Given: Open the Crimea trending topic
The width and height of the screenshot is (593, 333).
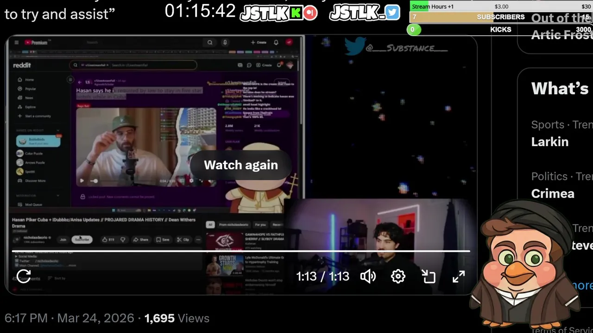Looking at the screenshot, I should pyautogui.click(x=553, y=193).
